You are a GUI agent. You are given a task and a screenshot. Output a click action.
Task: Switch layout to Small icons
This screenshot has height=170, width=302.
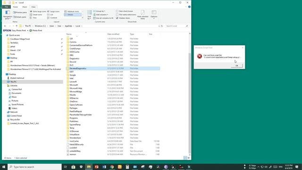coord(36,15)
